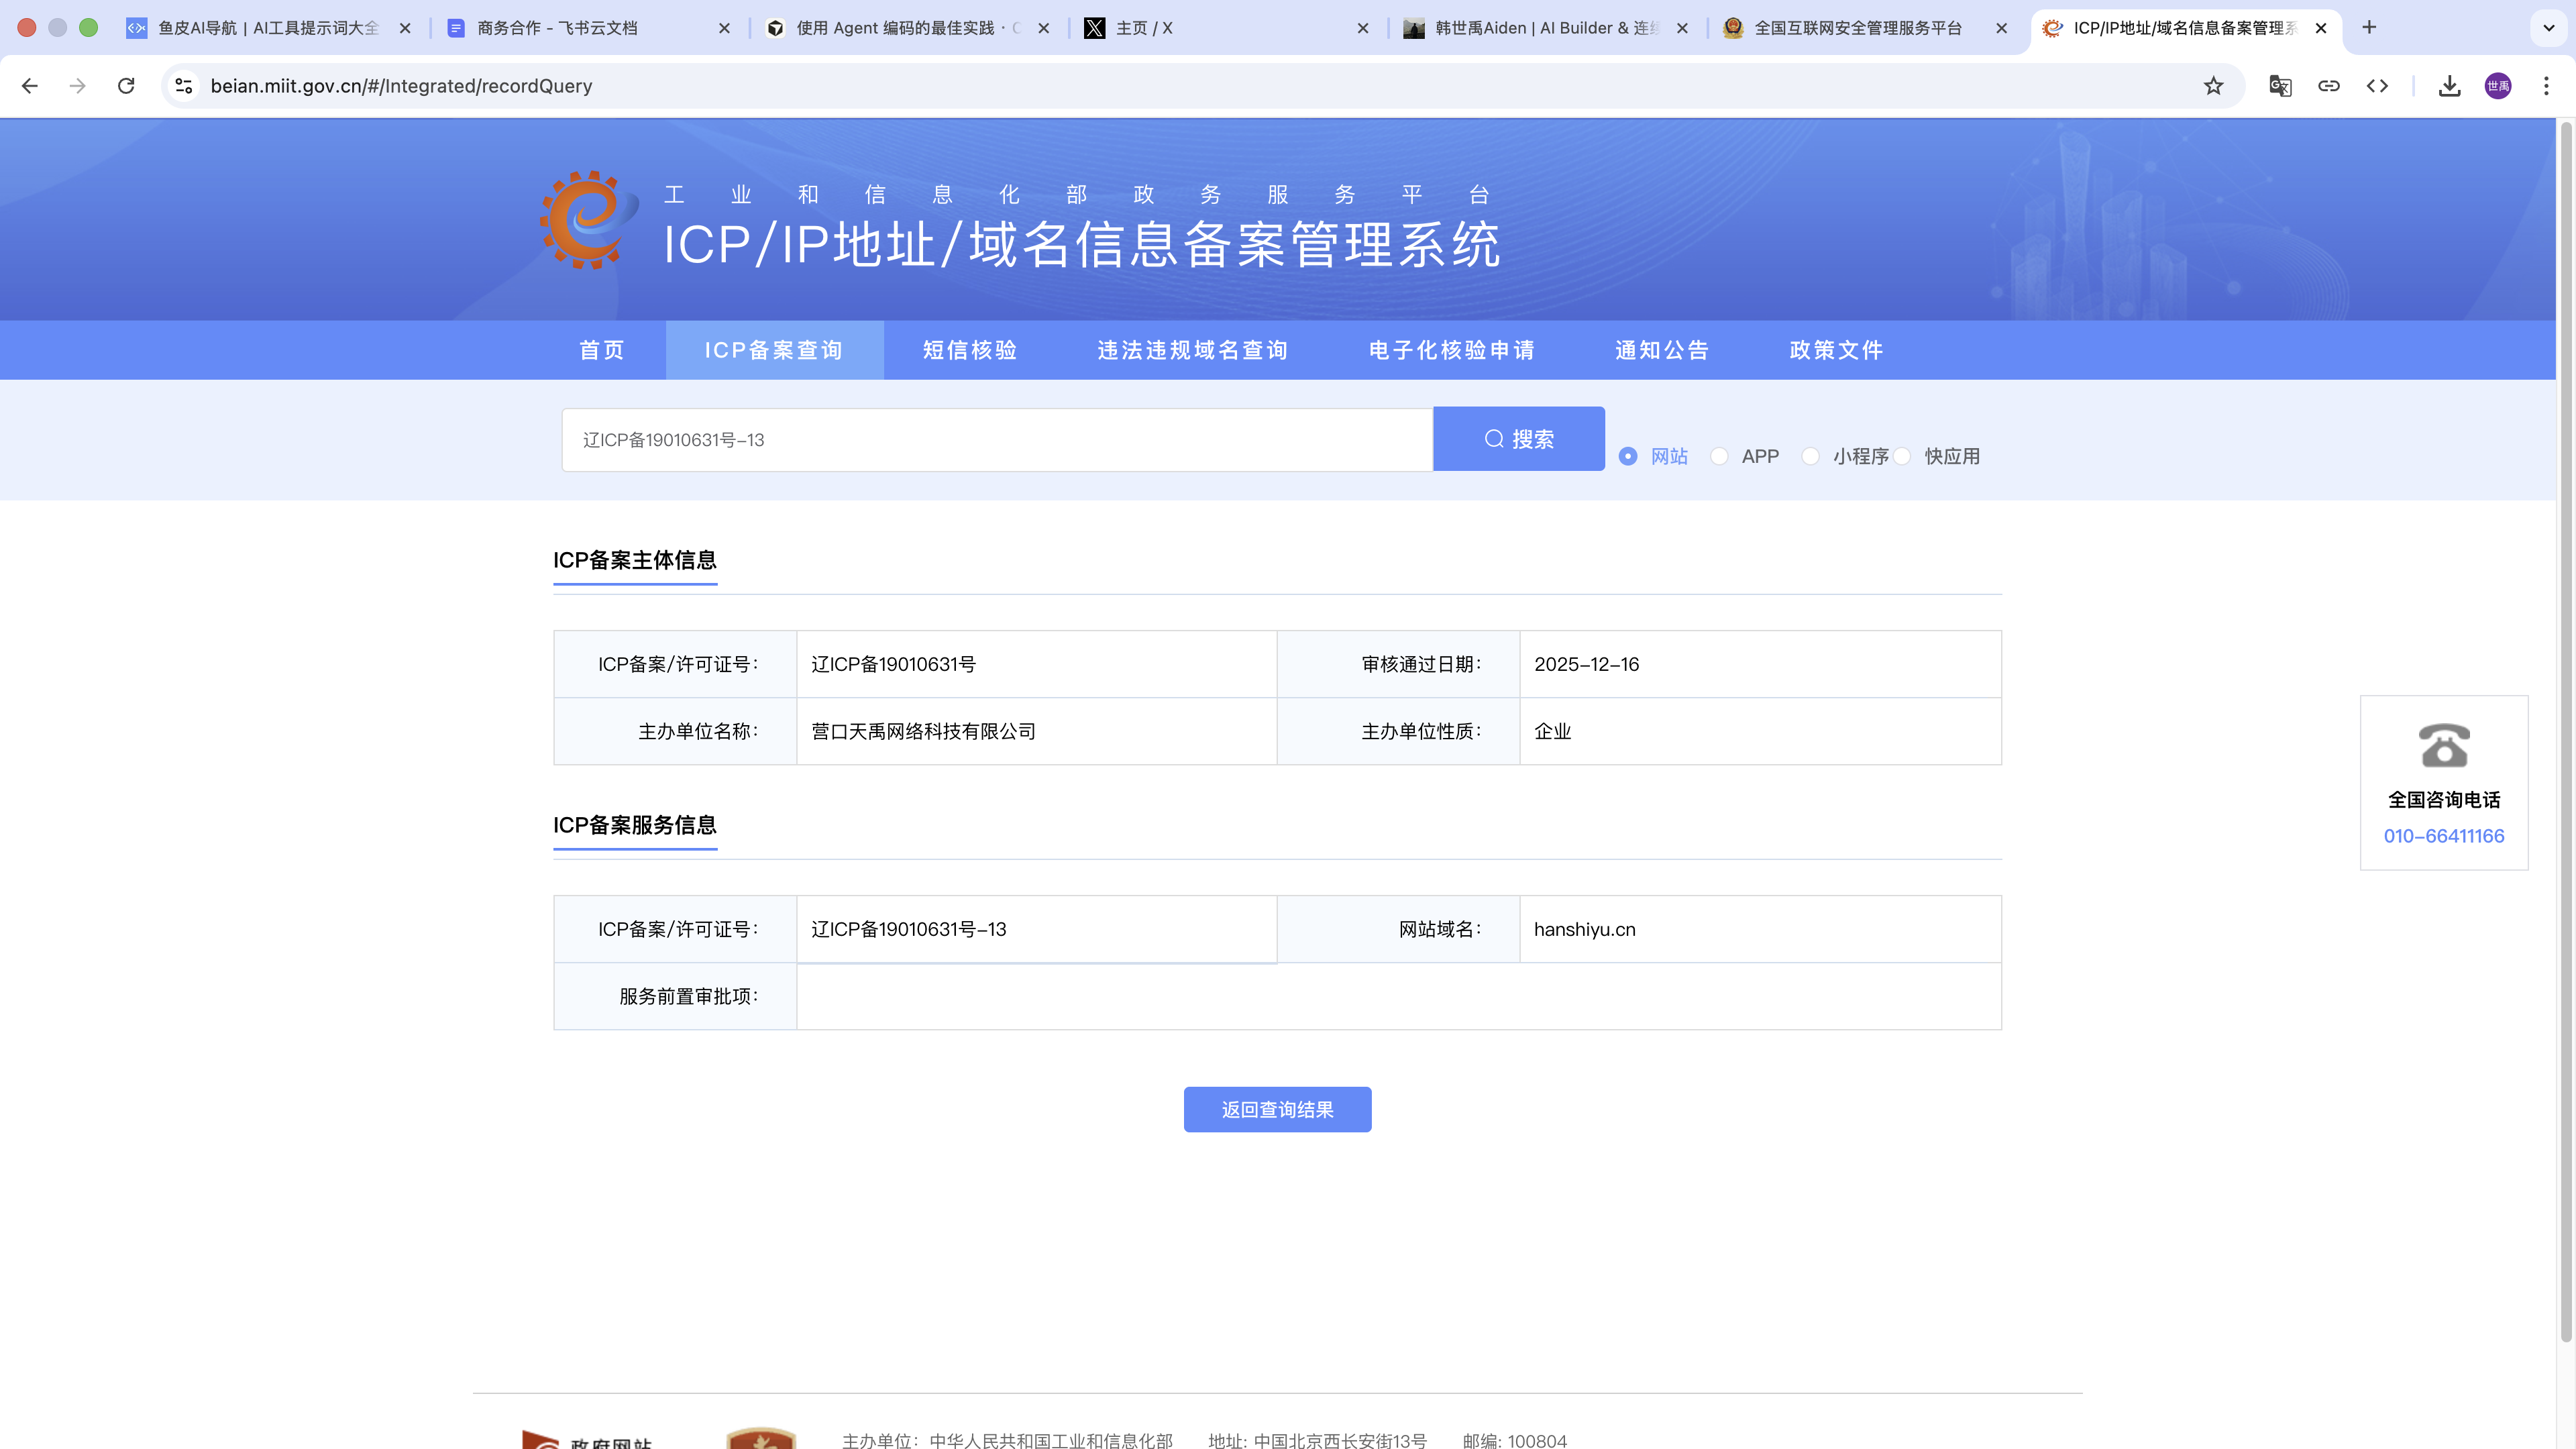Reload the page
This screenshot has height=1449, width=2576.
coord(126,86)
